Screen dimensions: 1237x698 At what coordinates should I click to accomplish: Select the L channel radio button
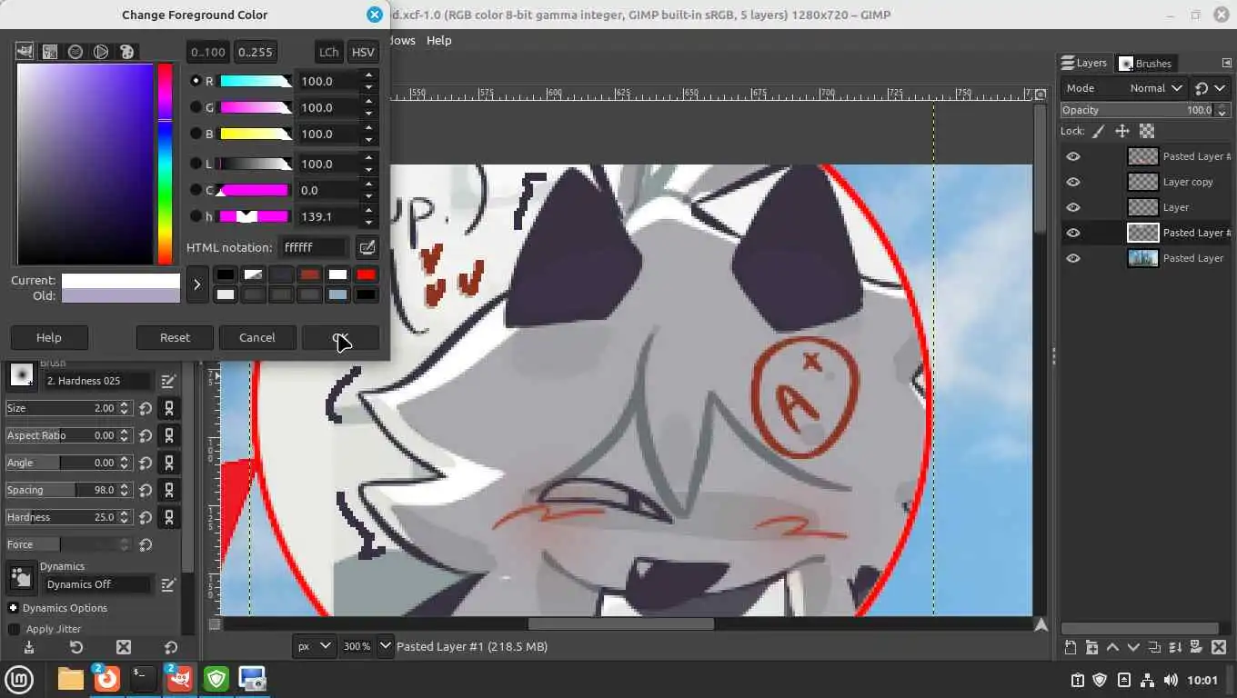(x=196, y=164)
